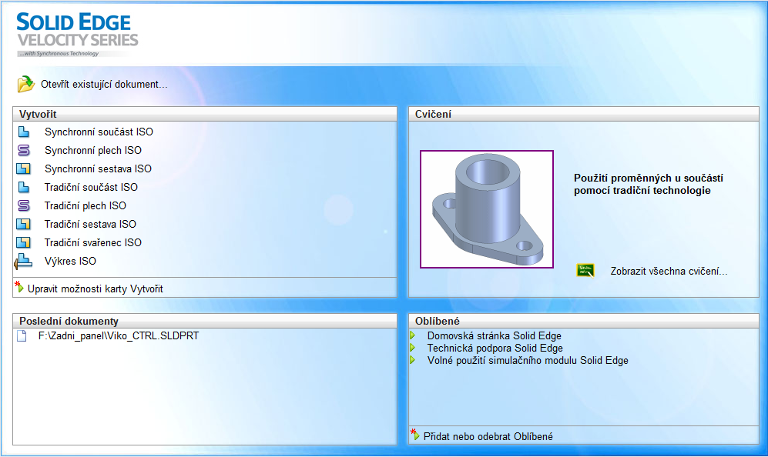Open Upravit možnosti karty Vytvořit
768x457 pixels.
pyautogui.click(x=95, y=289)
